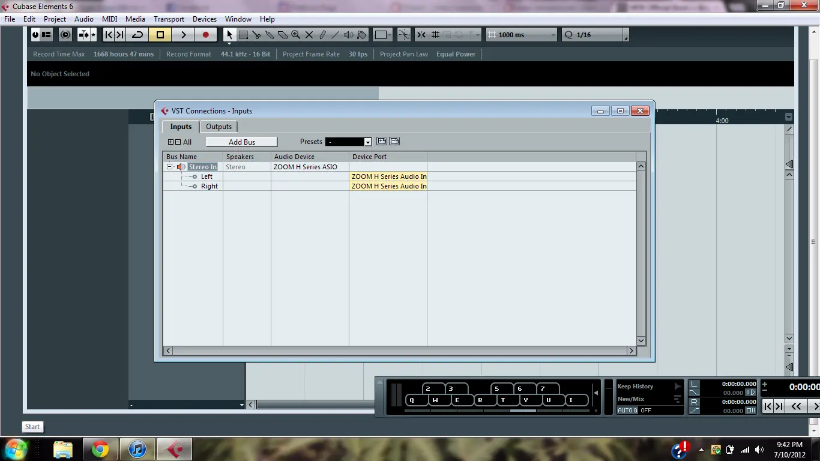Open the Project menu
Screen dimensions: 820x461
click(x=55, y=19)
